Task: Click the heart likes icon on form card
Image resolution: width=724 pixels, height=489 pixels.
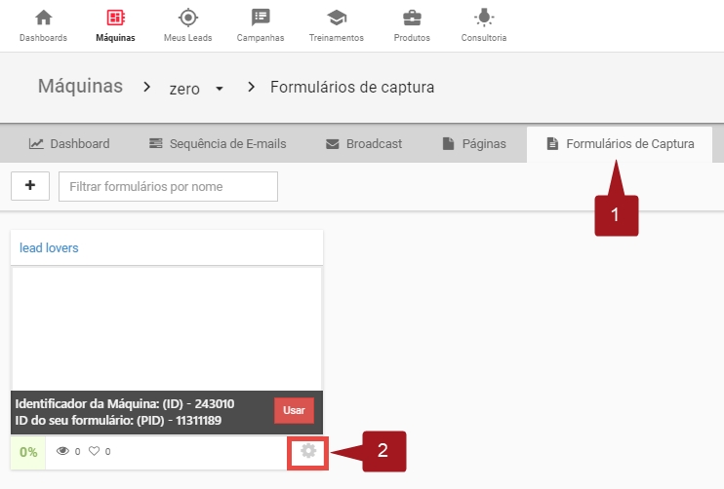Action: (x=95, y=452)
